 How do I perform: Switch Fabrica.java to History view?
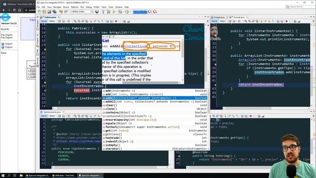point(52,21)
